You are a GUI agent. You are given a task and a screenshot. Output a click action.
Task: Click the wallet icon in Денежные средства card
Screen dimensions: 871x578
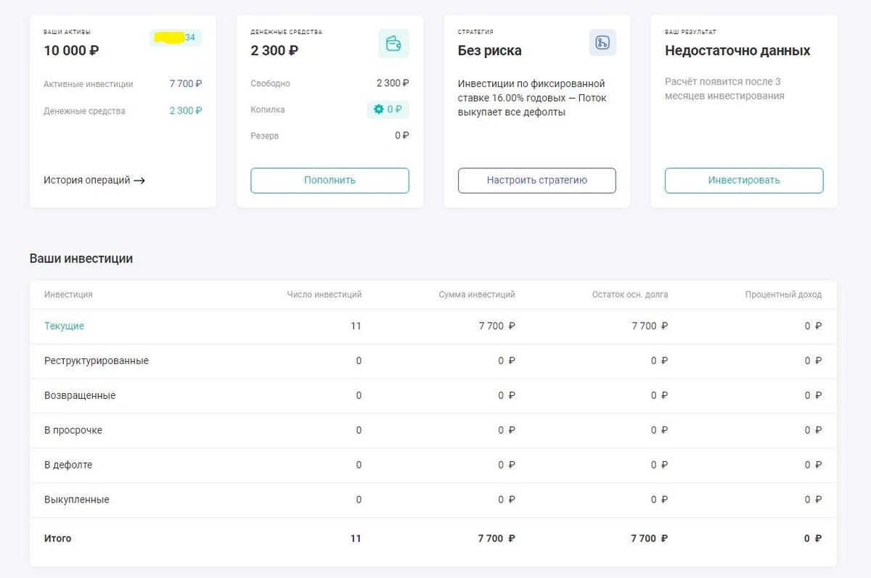coord(393,44)
